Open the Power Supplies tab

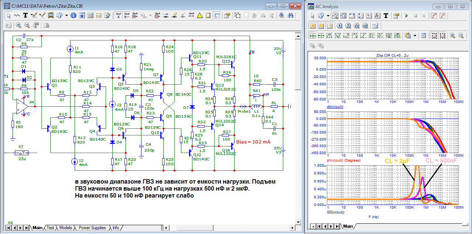click(x=92, y=228)
